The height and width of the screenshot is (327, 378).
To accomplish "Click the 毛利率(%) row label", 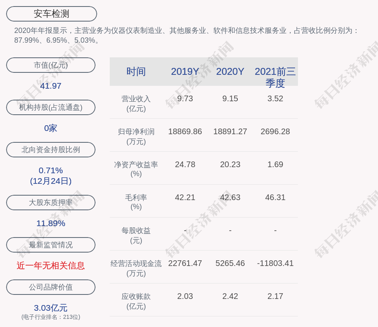I will pos(136,202).
